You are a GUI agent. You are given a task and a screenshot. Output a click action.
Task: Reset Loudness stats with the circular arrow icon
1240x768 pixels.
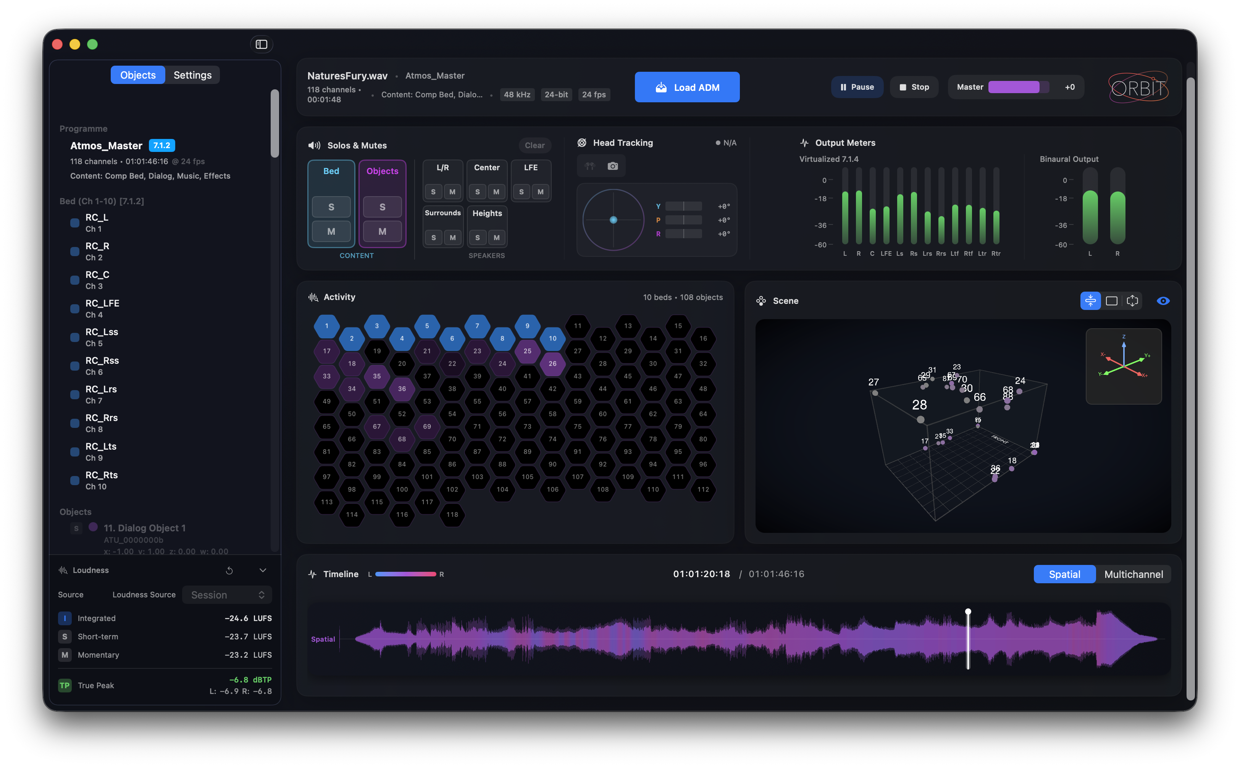pyautogui.click(x=229, y=570)
